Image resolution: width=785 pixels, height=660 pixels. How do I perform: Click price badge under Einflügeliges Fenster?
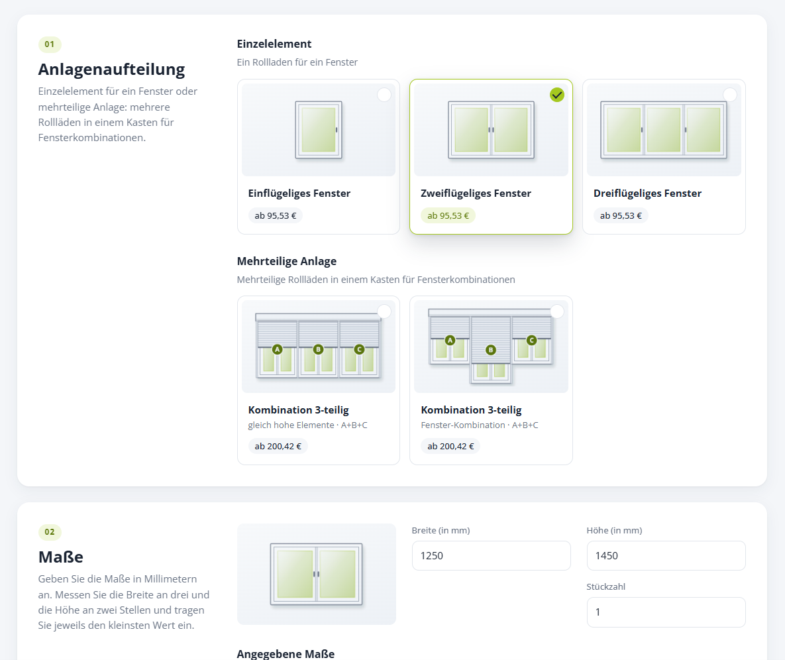[276, 216]
